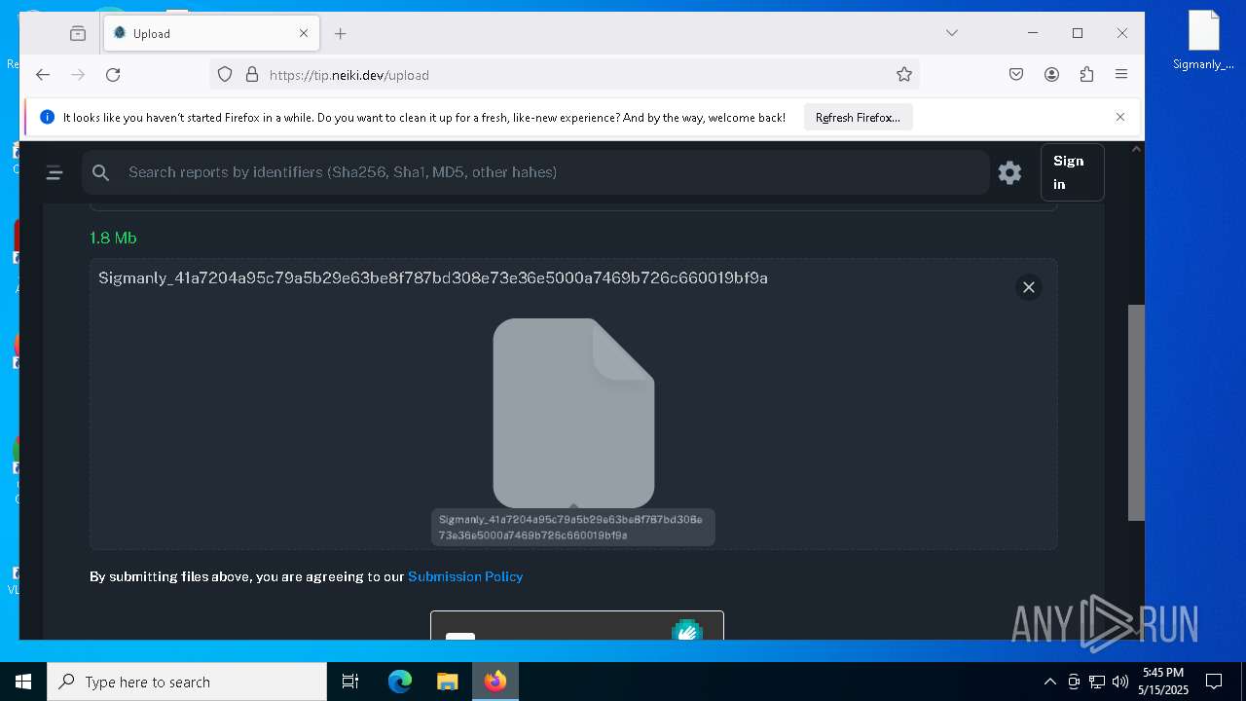Open Task View on taskbar
The width and height of the screenshot is (1246, 701).
coord(350,682)
